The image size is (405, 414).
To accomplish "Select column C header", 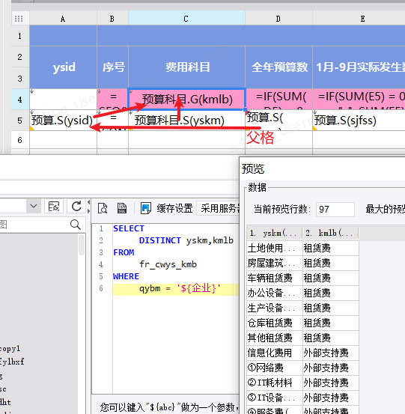I will click(x=186, y=19).
